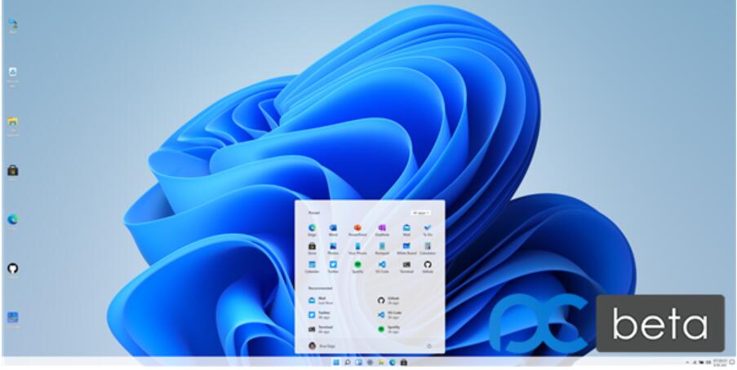The height and width of the screenshot is (370, 737).
Task: Open the pinned Terminal app
Action: pos(406,267)
